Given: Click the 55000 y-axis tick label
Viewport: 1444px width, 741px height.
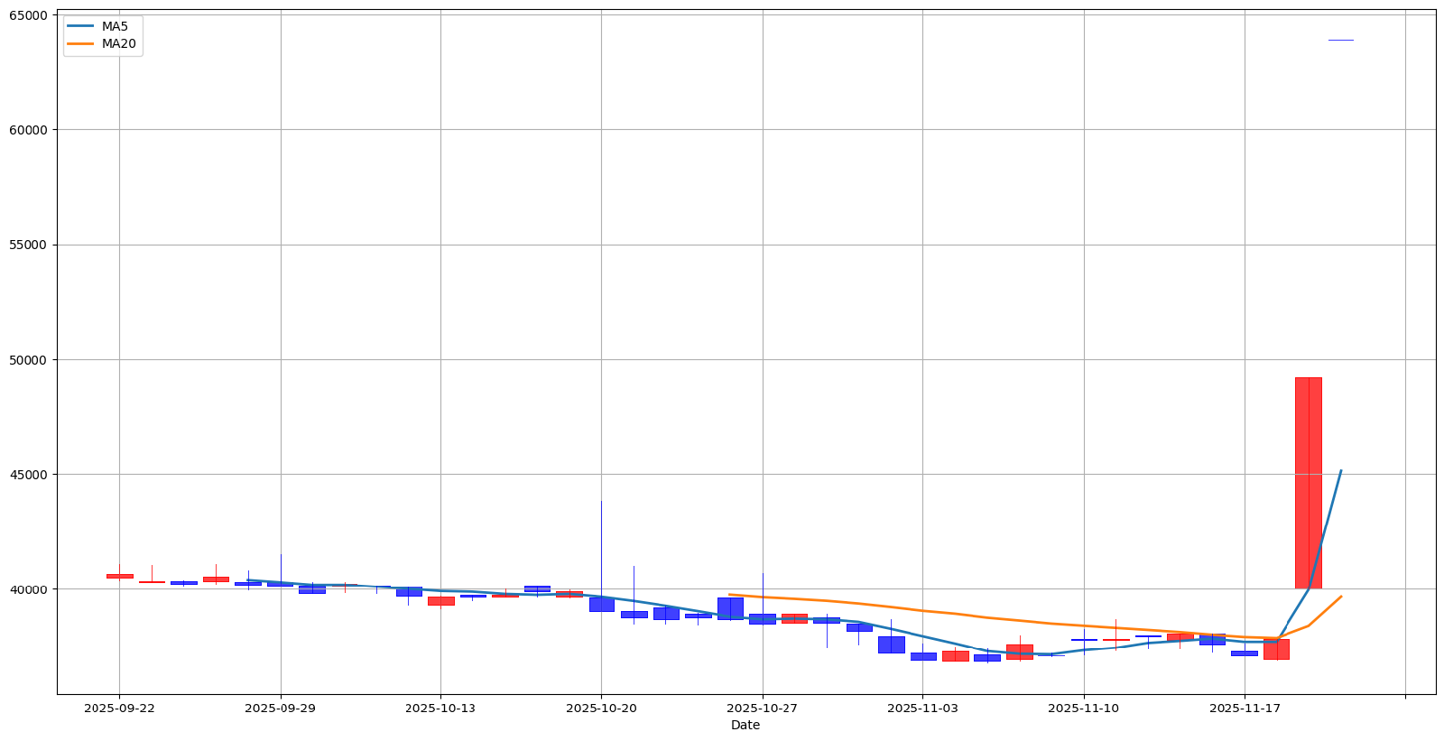Looking at the screenshot, I should (28, 245).
